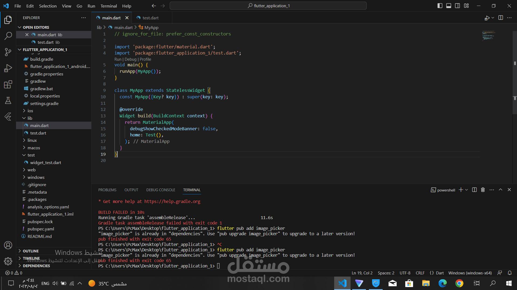Go back with navigation arrow
This screenshot has height=290, width=517.
tap(154, 6)
